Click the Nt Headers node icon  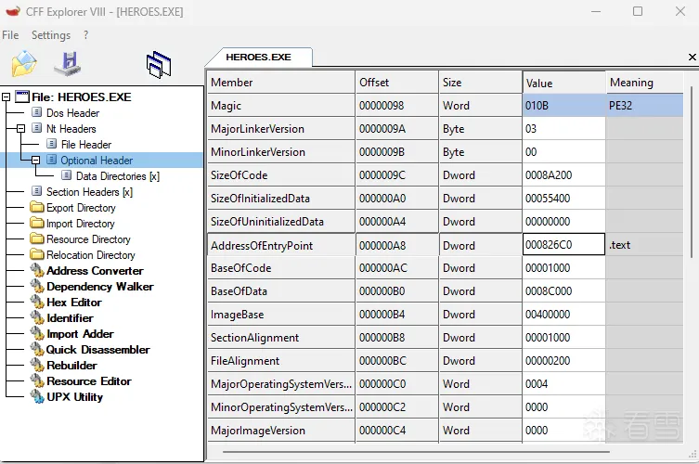pyautogui.click(x=36, y=128)
